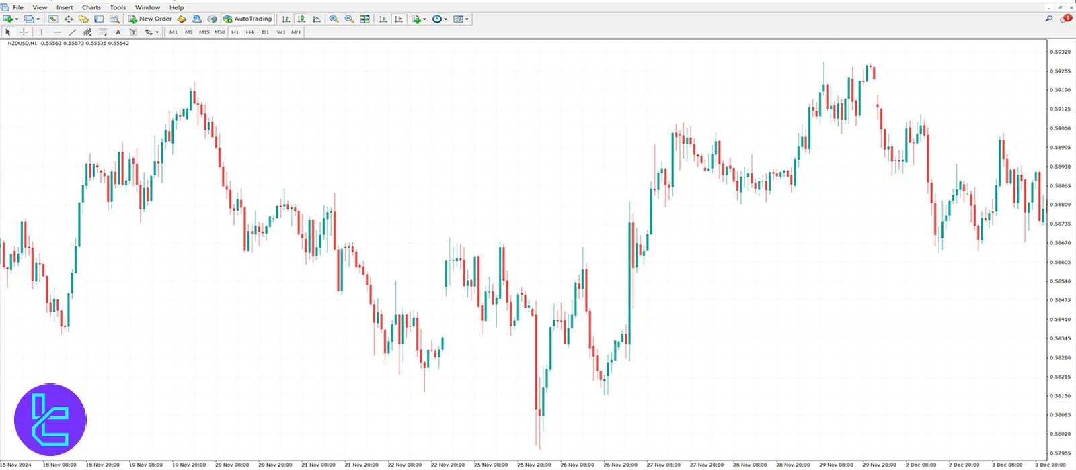
Task: Click the tile windows grid icon
Action: click(x=364, y=19)
